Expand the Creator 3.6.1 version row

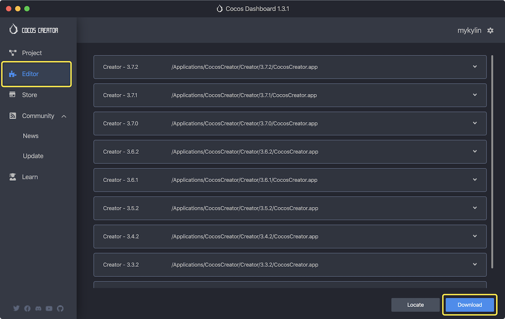point(474,180)
